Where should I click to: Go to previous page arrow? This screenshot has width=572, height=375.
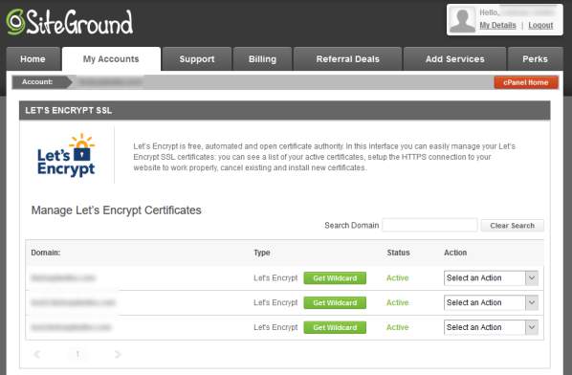37,354
